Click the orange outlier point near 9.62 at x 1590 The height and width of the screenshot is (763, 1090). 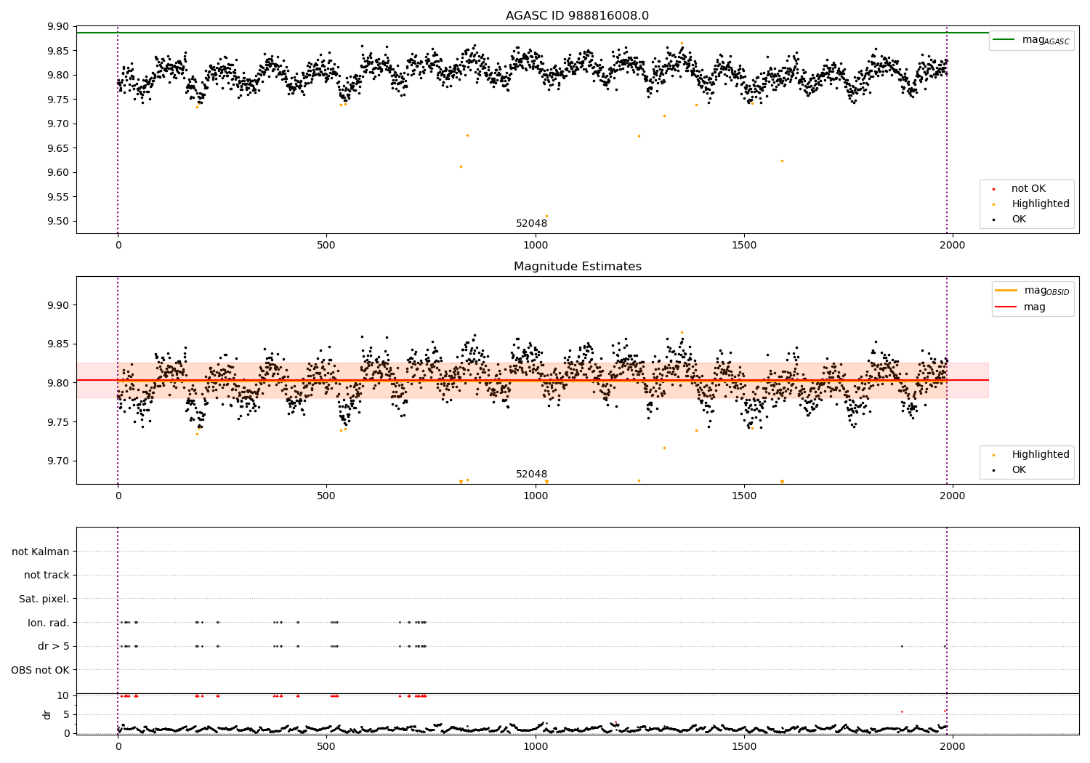pyautogui.click(x=782, y=161)
